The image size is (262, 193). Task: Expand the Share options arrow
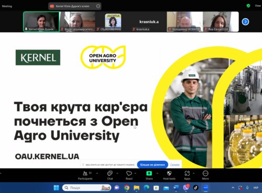[x=157, y=173]
